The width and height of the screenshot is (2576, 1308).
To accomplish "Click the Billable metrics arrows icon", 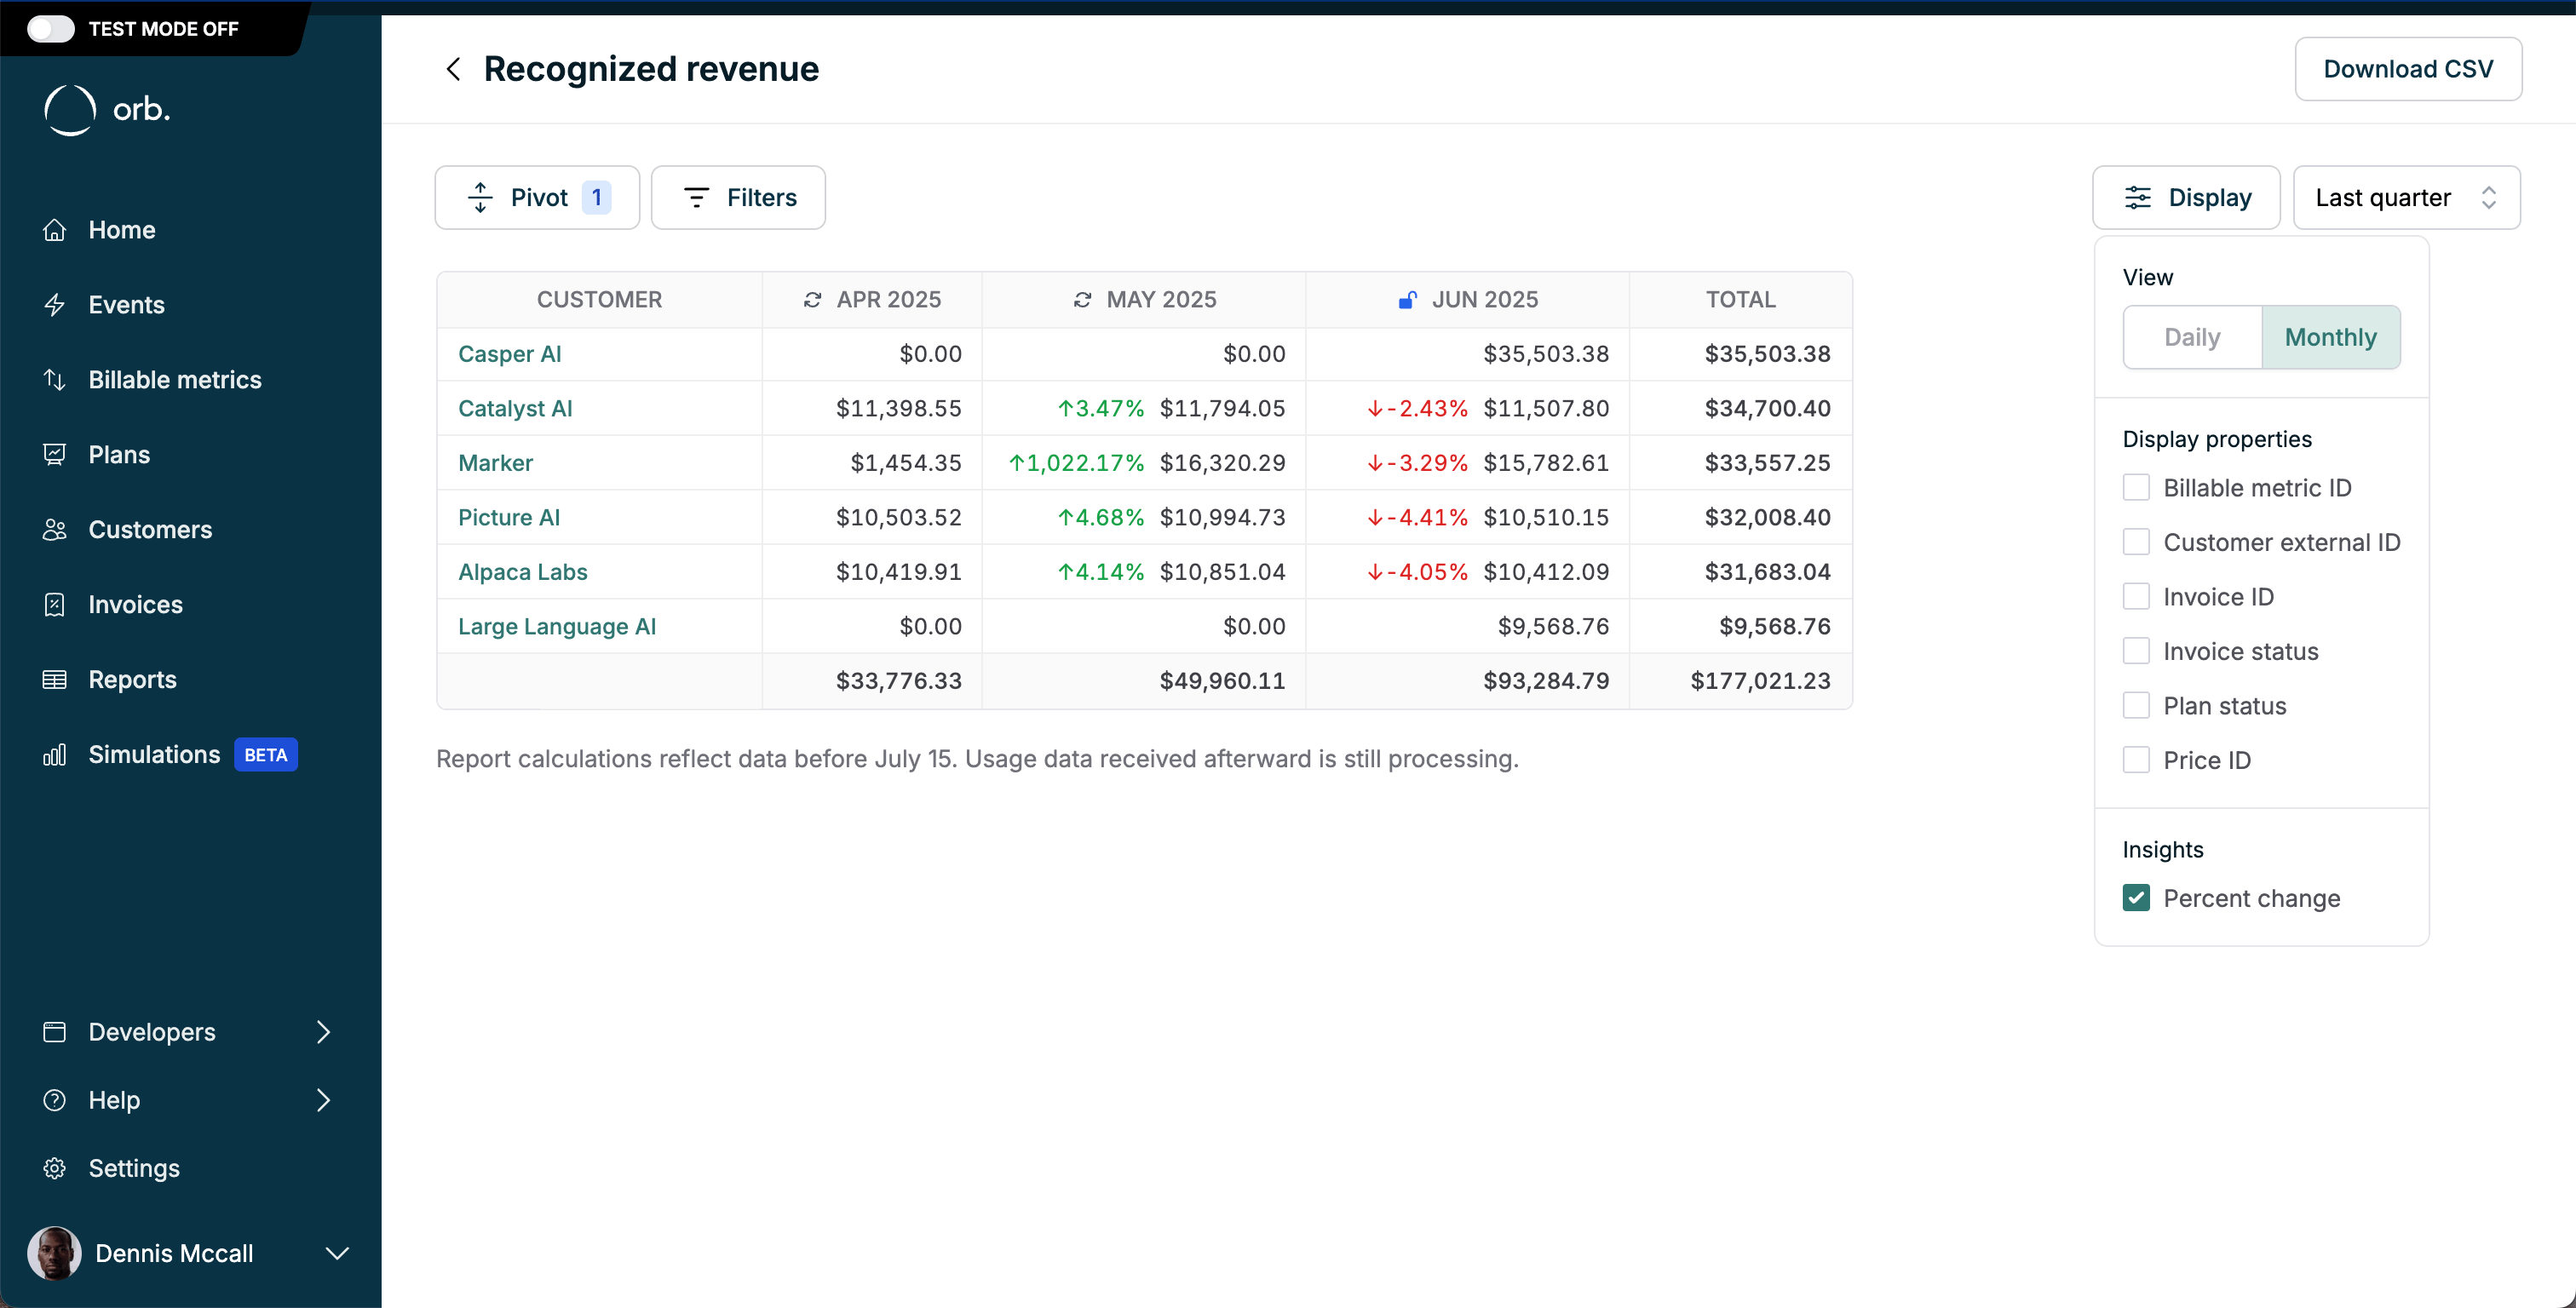I will (x=55, y=380).
